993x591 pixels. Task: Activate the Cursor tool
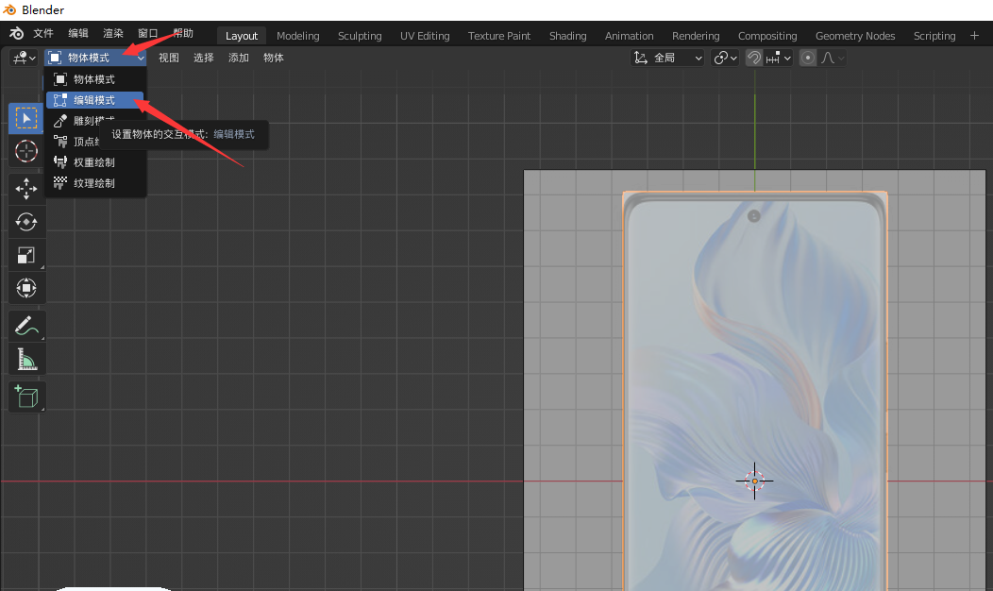[x=26, y=151]
